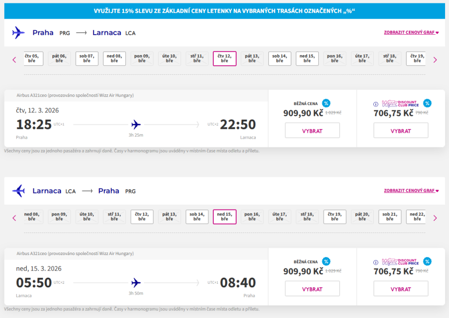Image resolution: width=449 pixels, height=318 pixels.
Task: Click the 15% discount promo banner
Action: 224,11
